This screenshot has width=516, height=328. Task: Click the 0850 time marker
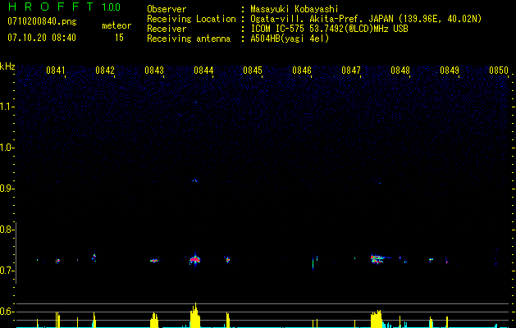(x=499, y=71)
